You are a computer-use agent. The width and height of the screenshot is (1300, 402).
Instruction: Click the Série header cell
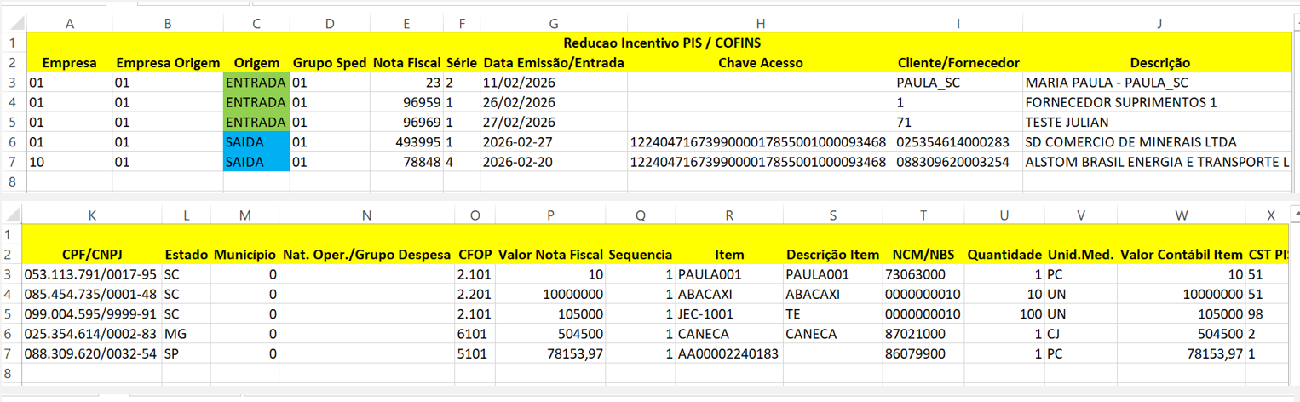(x=462, y=63)
